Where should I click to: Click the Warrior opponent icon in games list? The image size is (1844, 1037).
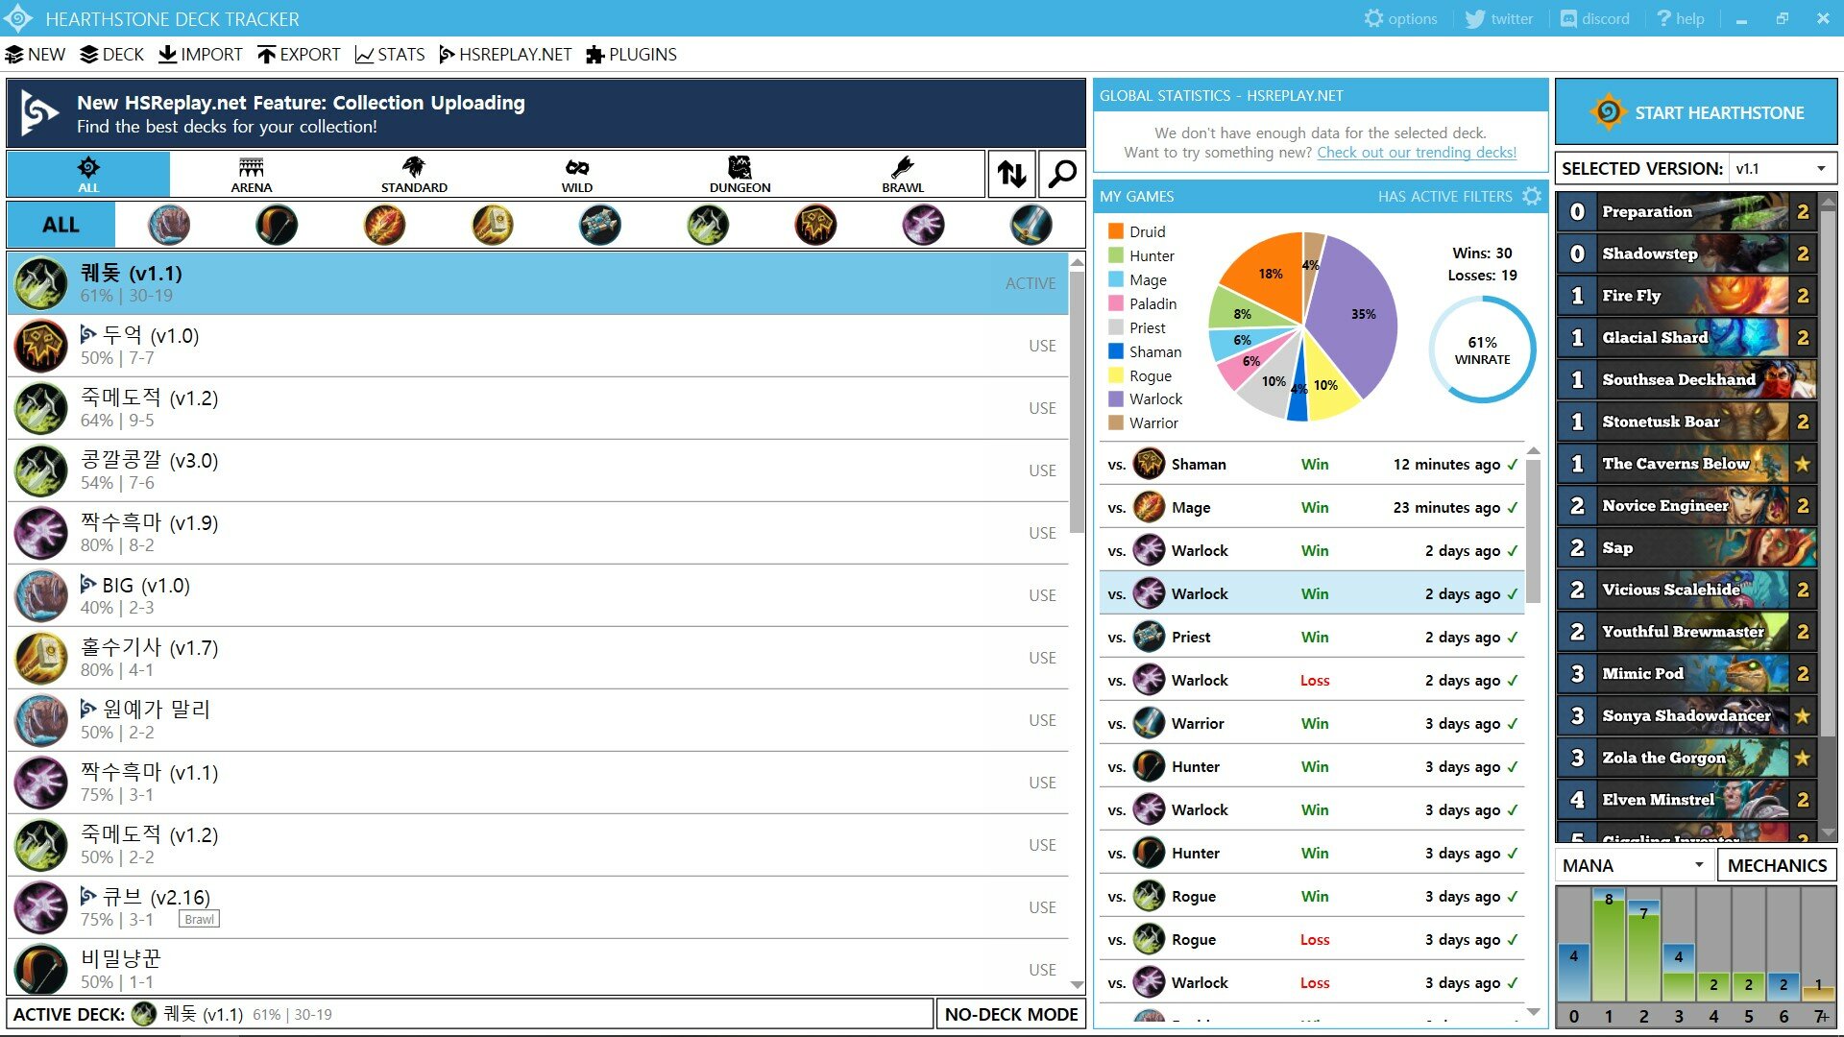[1149, 723]
